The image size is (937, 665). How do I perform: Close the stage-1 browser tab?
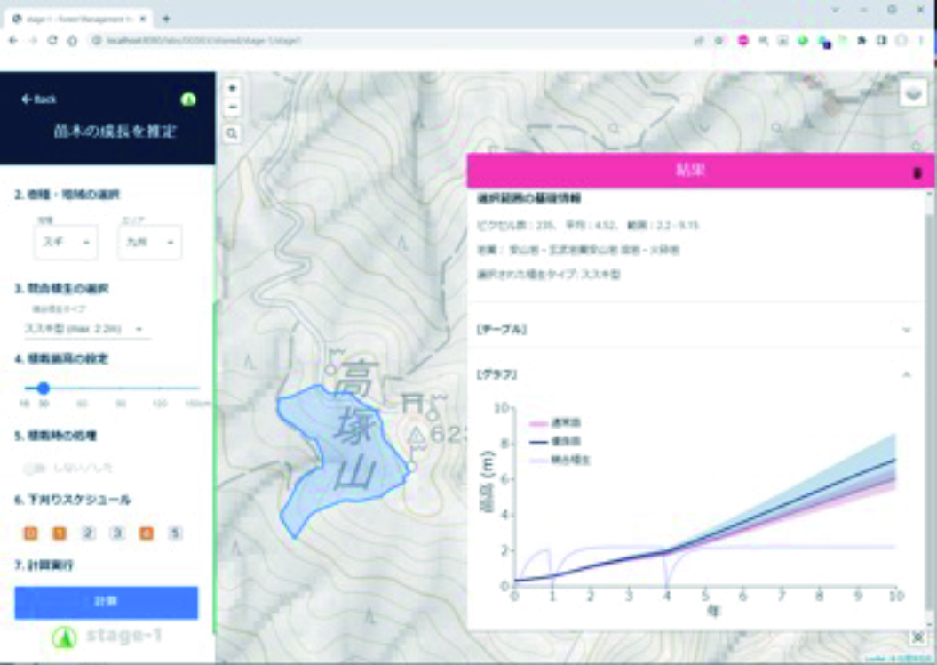(x=143, y=19)
